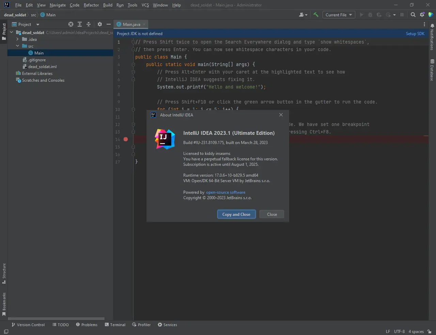Open the Code With Me user icon

pyautogui.click(x=303, y=15)
